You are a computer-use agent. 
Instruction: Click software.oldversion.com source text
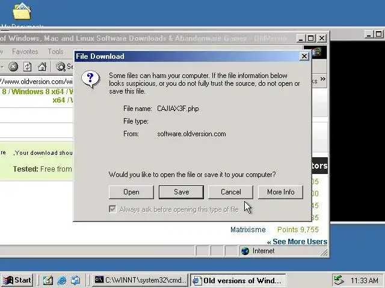tap(191, 134)
